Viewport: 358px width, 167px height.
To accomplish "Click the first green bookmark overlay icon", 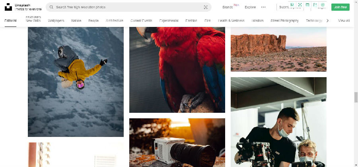I will (x=292, y=5).
